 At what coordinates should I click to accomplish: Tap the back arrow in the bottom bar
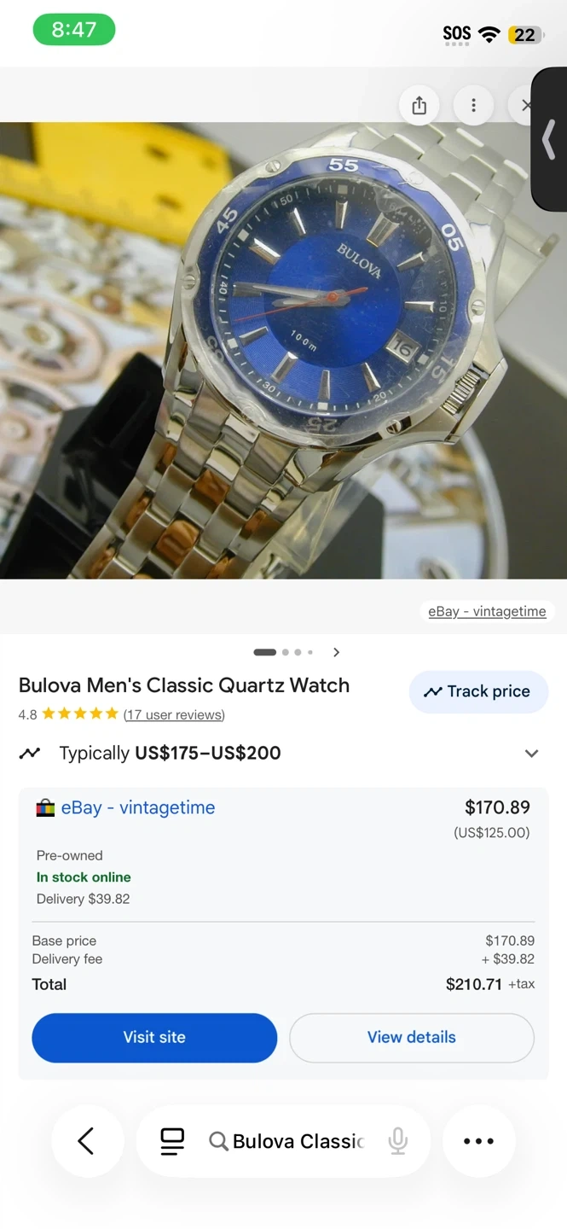(86, 1141)
